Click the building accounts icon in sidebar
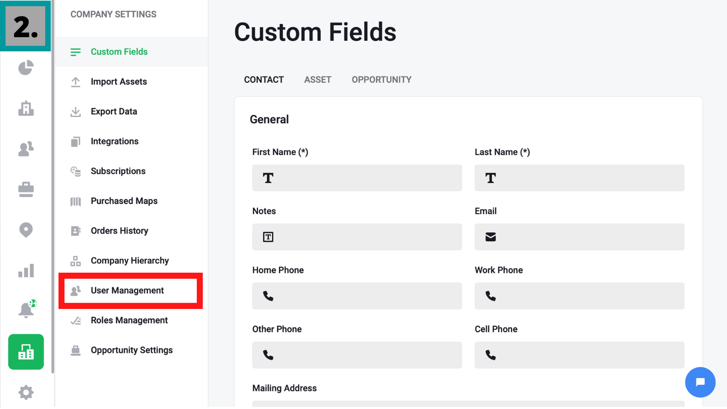The image size is (727, 409). coord(26,108)
